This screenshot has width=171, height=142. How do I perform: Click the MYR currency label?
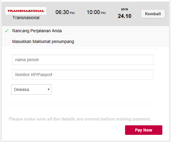[124, 10]
